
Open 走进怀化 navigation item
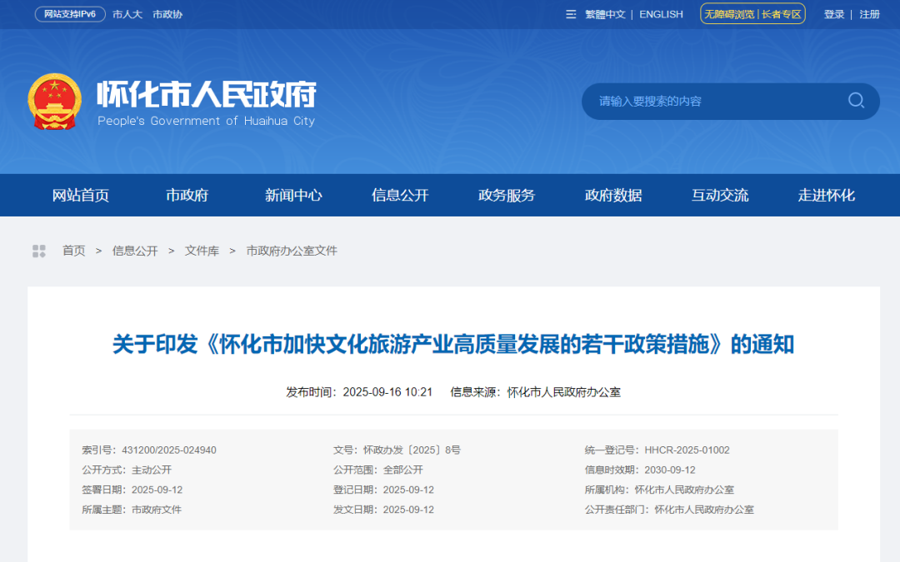[827, 196]
